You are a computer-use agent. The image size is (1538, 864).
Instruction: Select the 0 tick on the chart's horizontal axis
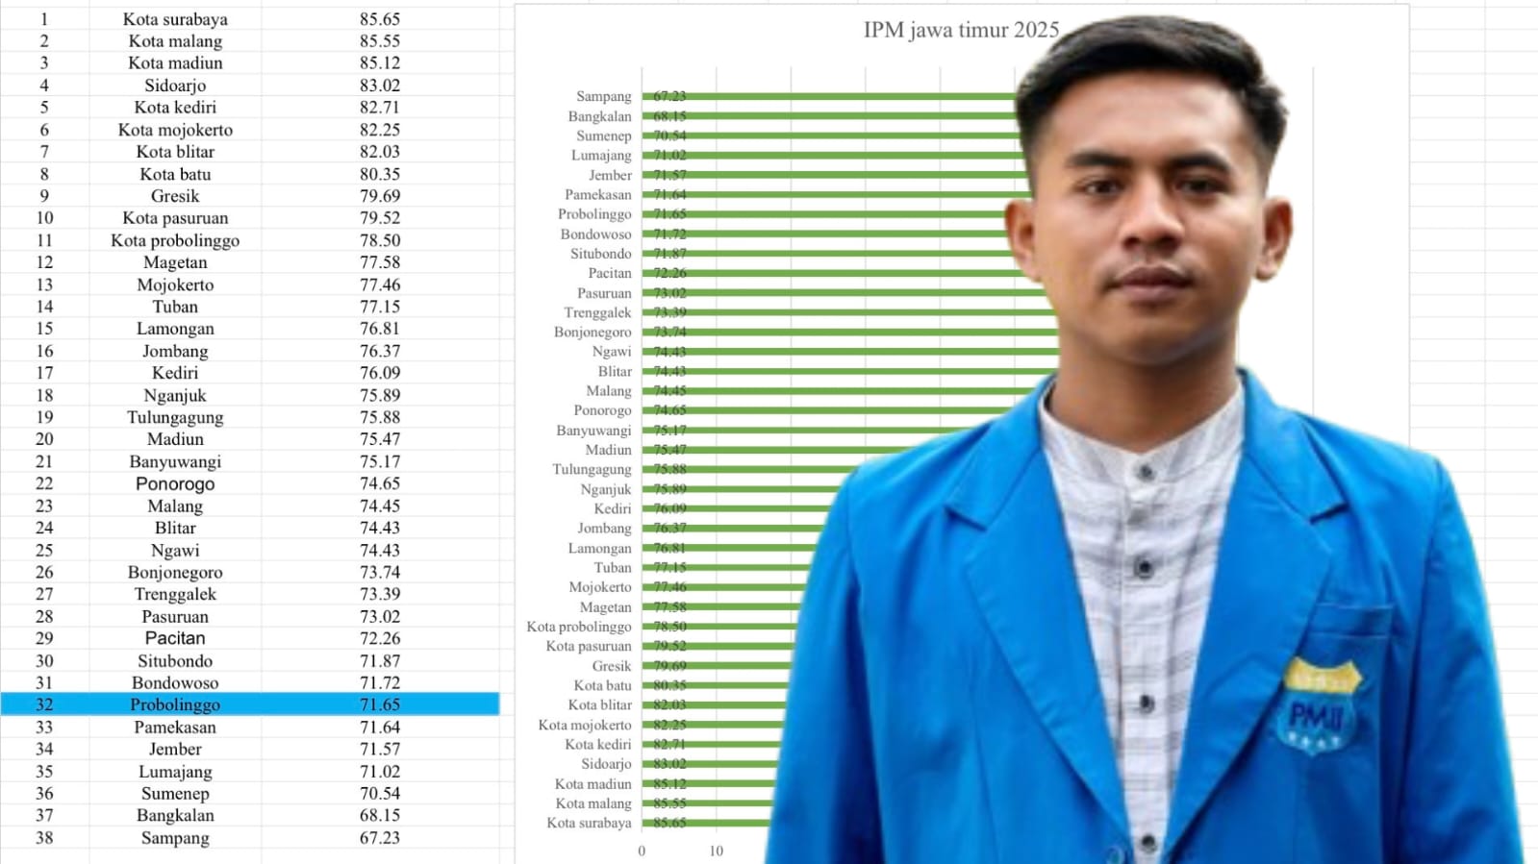tap(643, 851)
